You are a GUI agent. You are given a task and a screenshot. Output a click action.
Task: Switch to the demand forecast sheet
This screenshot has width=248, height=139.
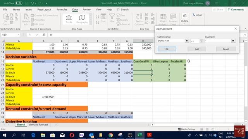[x=38, y=125]
